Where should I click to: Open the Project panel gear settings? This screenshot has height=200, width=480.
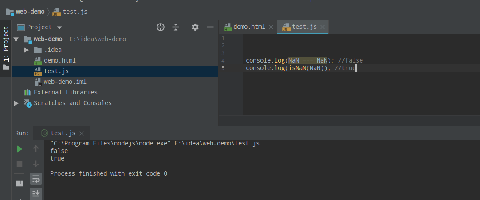click(195, 27)
